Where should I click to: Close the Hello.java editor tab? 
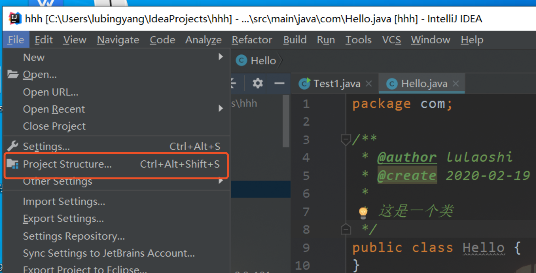(456, 84)
